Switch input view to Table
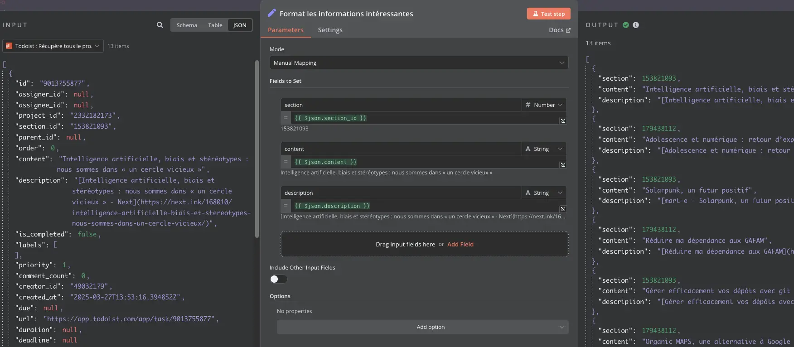This screenshot has height=347, width=794. (x=215, y=25)
